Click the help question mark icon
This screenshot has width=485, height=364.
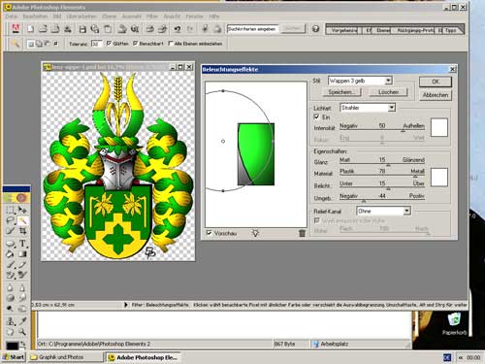click(315, 29)
